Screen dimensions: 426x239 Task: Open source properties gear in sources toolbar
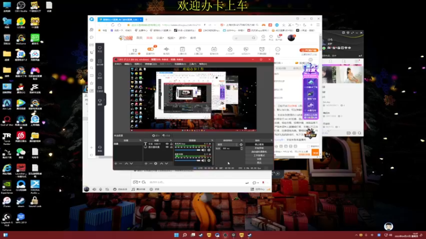(155, 164)
